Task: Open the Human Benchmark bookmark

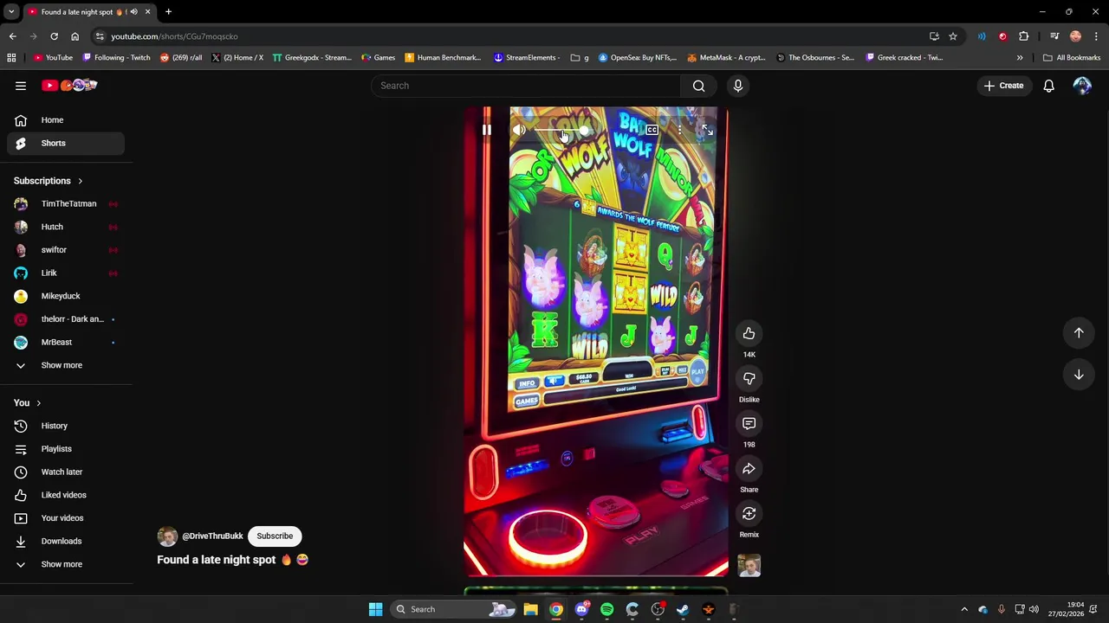Action: [443, 58]
